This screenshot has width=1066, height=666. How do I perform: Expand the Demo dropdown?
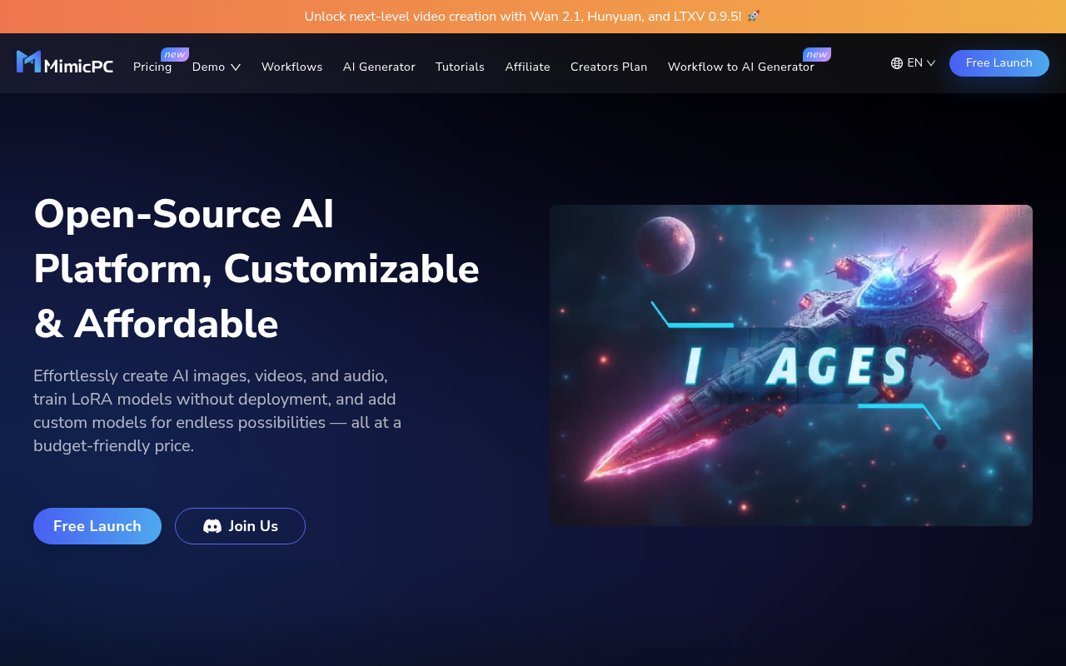(x=207, y=67)
